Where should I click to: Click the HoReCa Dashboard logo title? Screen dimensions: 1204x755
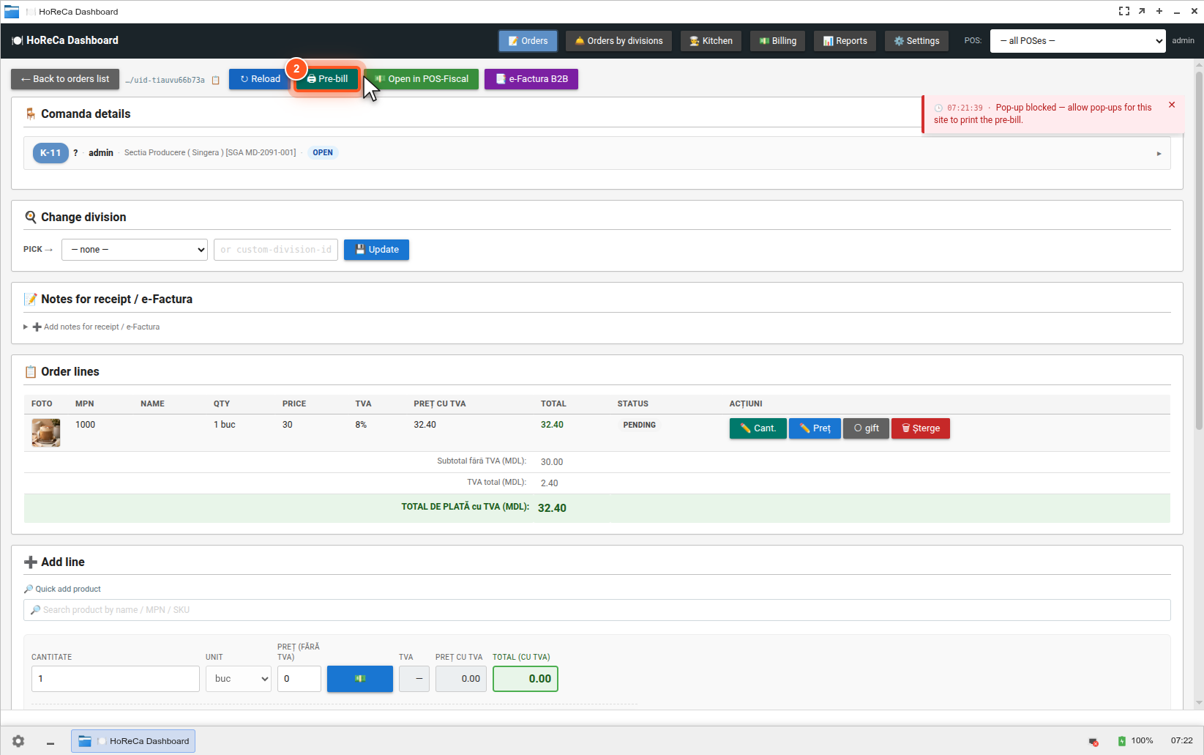coord(65,40)
